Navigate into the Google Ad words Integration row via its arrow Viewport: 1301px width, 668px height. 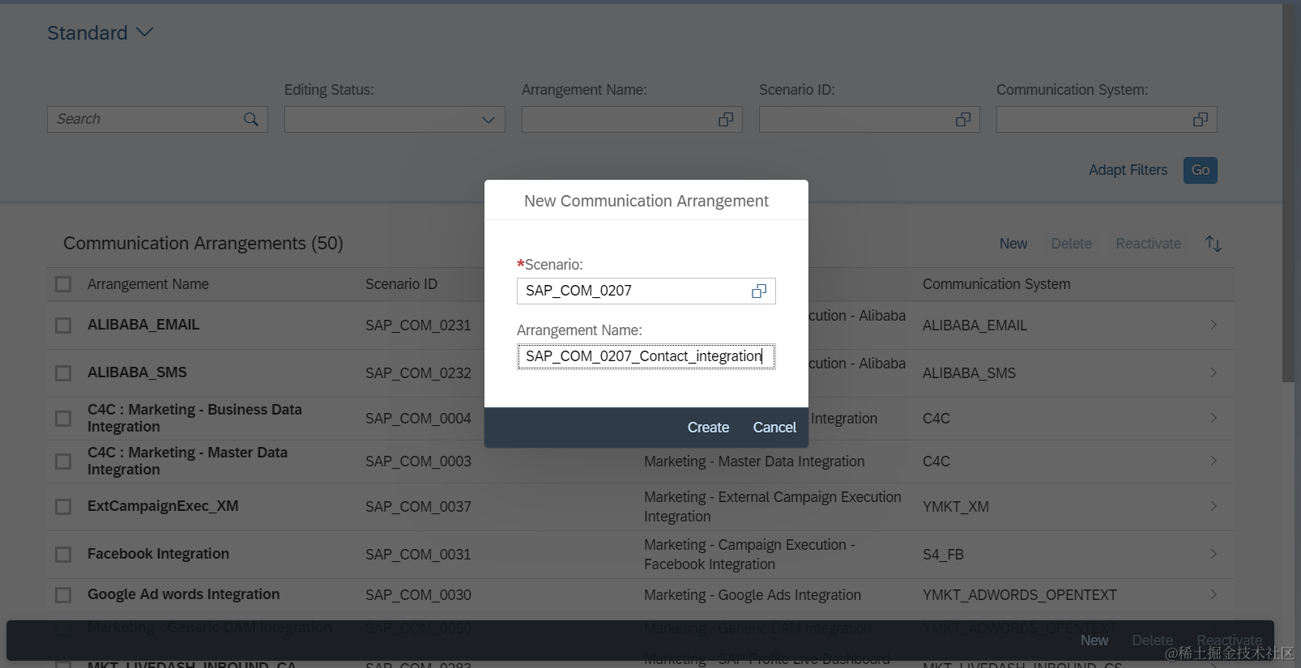(x=1214, y=594)
